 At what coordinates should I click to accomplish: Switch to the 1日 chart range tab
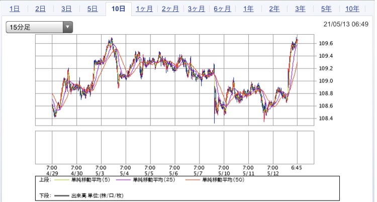[15, 9]
